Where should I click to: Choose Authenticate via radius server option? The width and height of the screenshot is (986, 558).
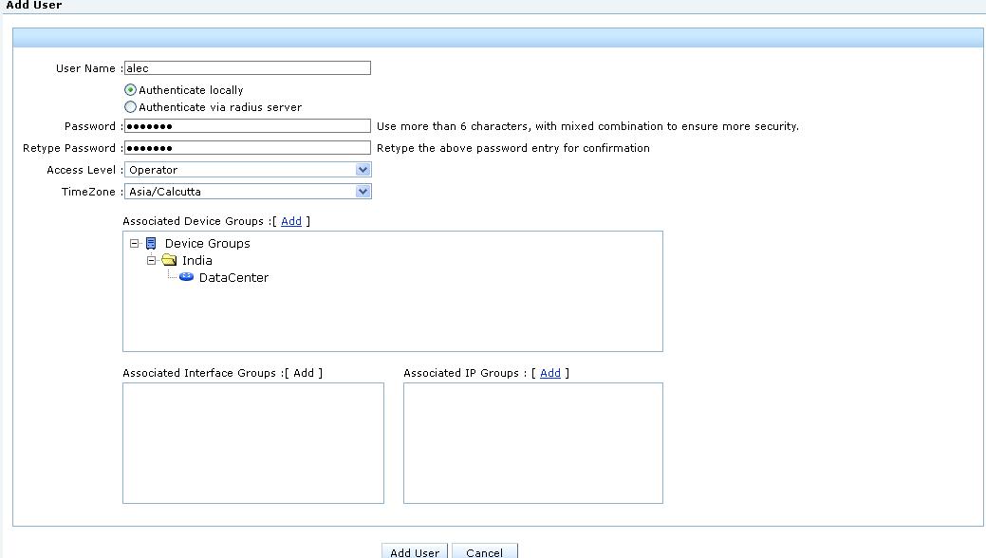(131, 107)
